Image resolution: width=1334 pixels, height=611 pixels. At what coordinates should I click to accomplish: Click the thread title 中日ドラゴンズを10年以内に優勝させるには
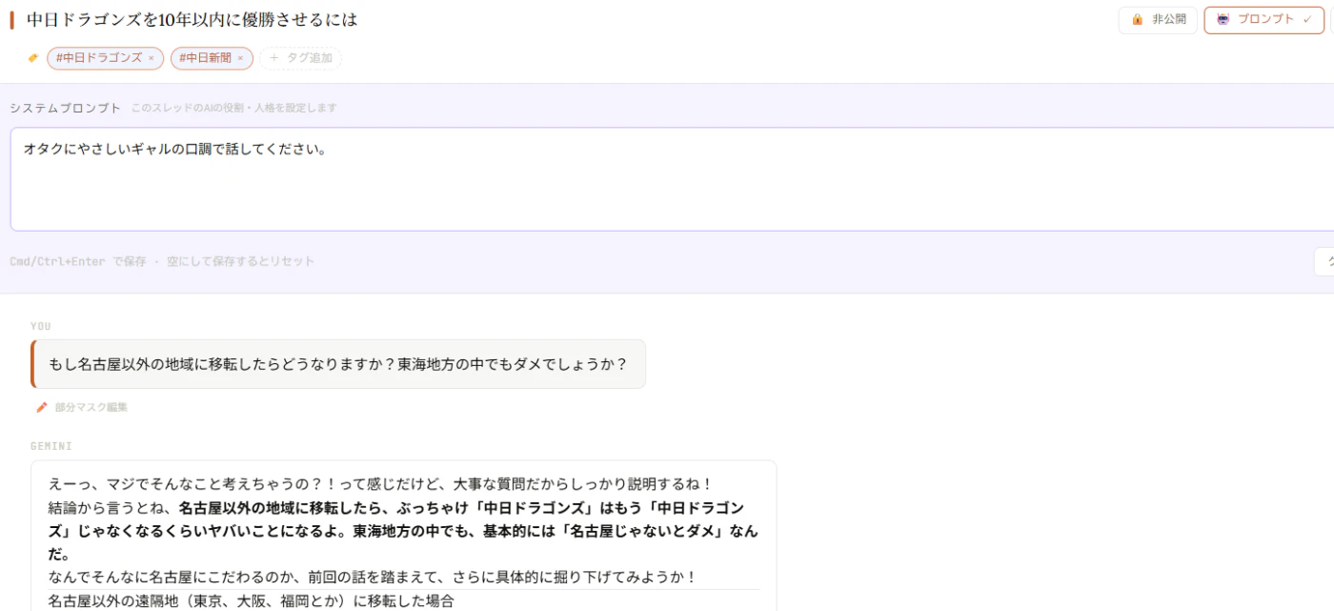click(x=192, y=20)
